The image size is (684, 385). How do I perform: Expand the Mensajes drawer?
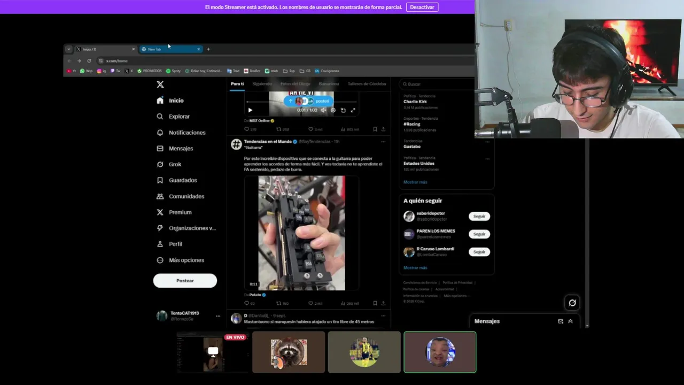click(570, 321)
